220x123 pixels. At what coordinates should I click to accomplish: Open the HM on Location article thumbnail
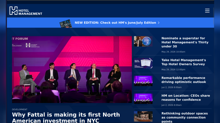coord(143,99)
